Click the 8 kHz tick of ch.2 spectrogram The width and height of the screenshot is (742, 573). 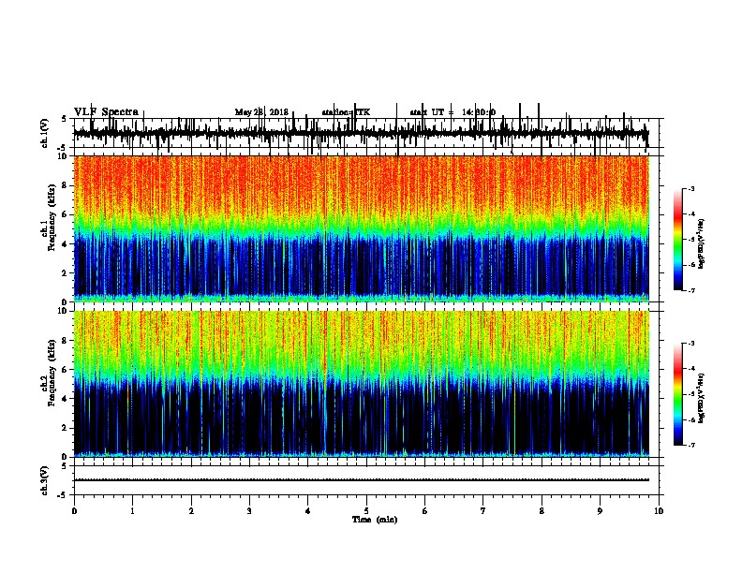(x=66, y=341)
